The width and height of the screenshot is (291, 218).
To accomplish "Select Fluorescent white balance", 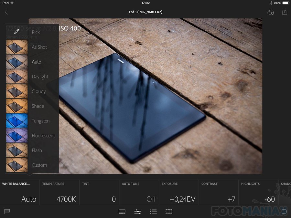I will (x=43, y=136).
